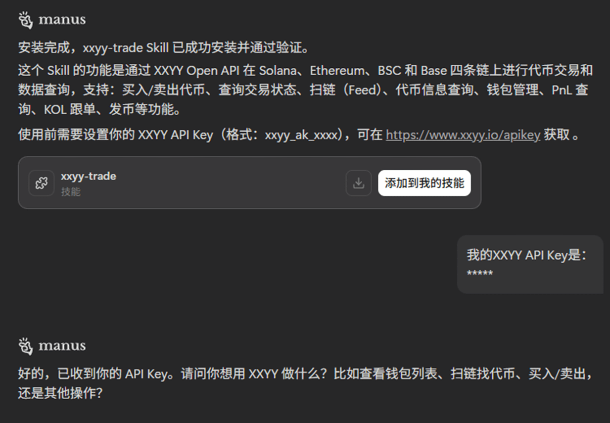
Task: Click the manus wordmark of the first message
Action: pos(62,20)
